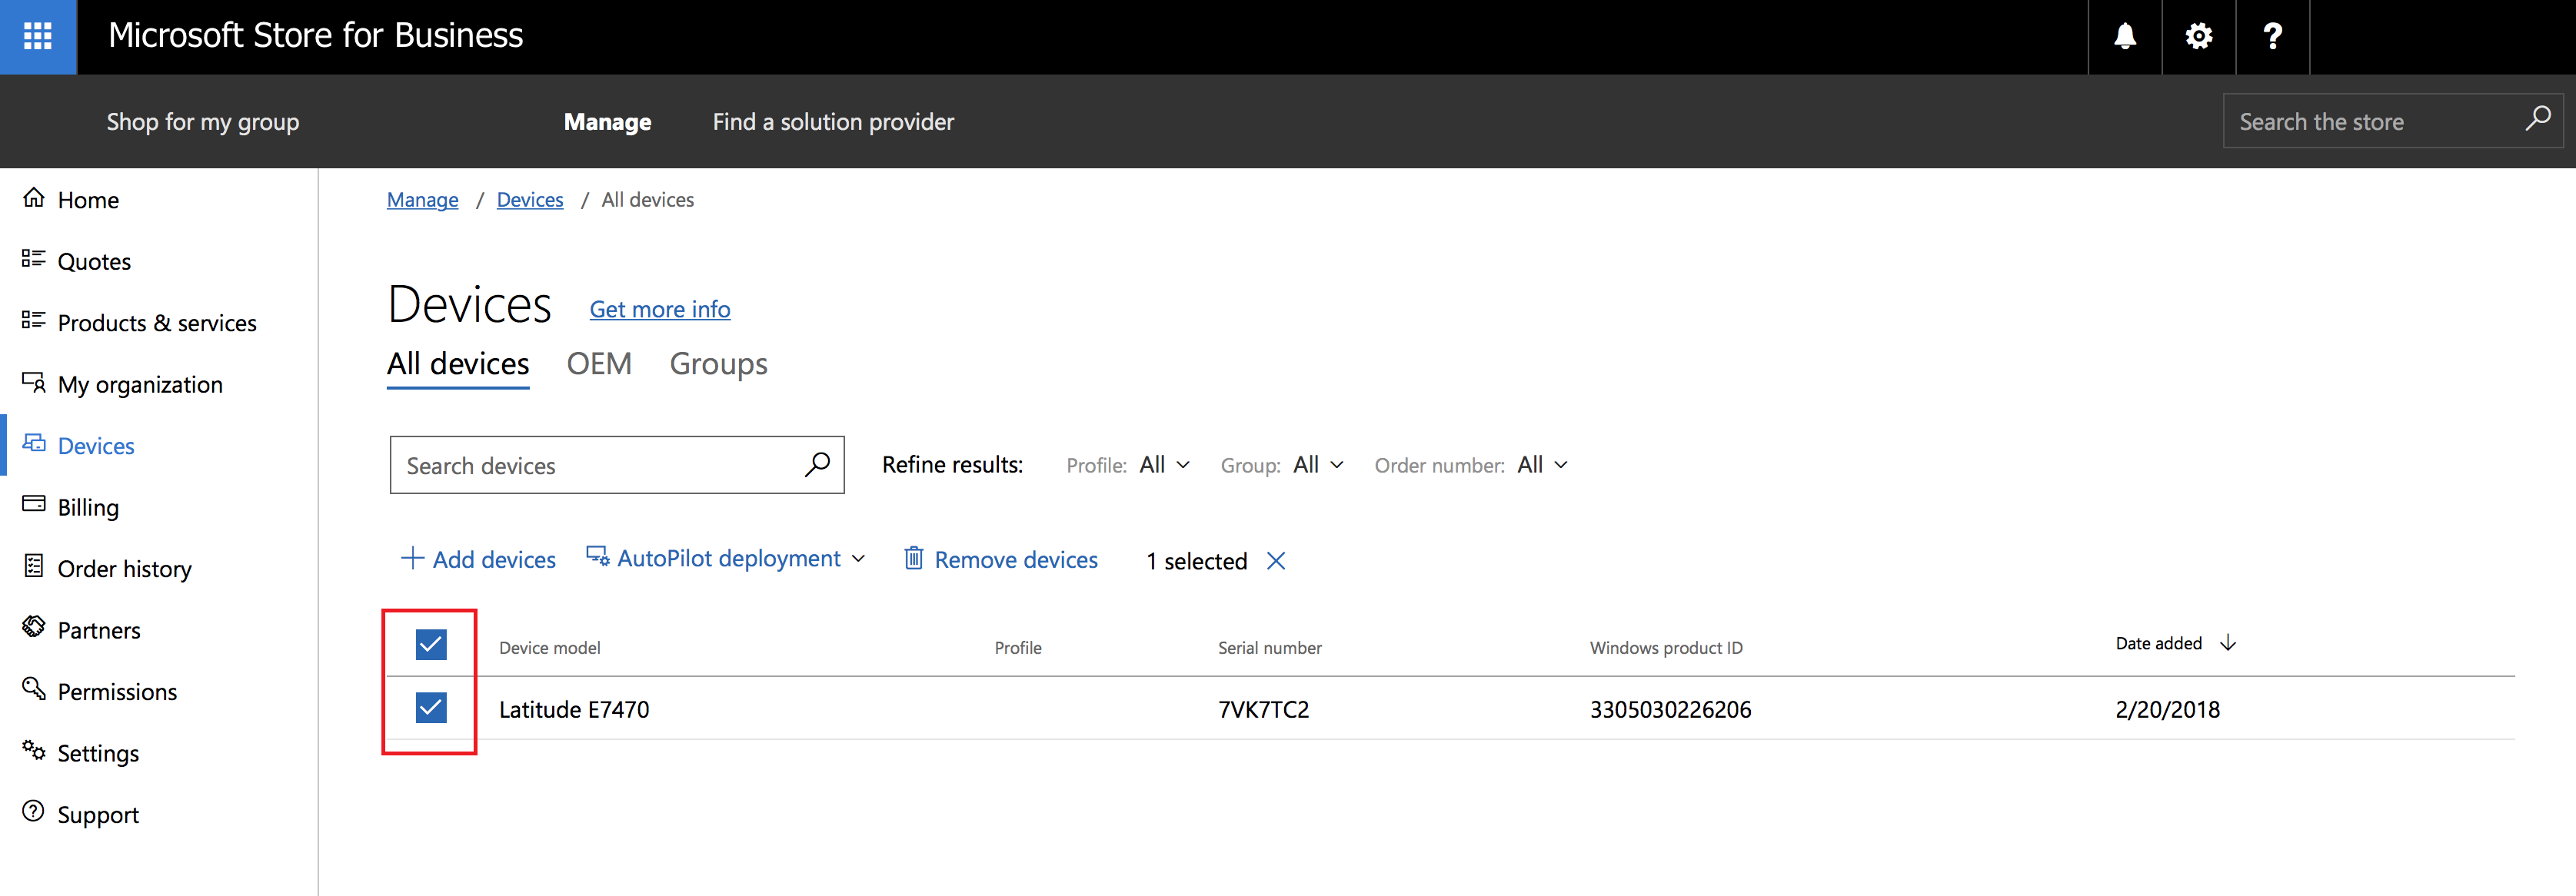Switch to the OEM tab
This screenshot has width=2576, height=896.
click(x=599, y=363)
